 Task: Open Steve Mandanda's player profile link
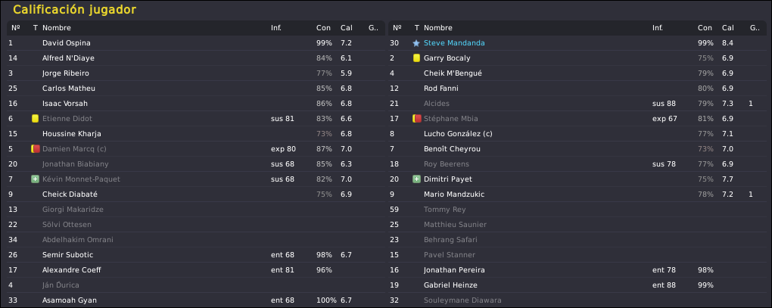[454, 43]
